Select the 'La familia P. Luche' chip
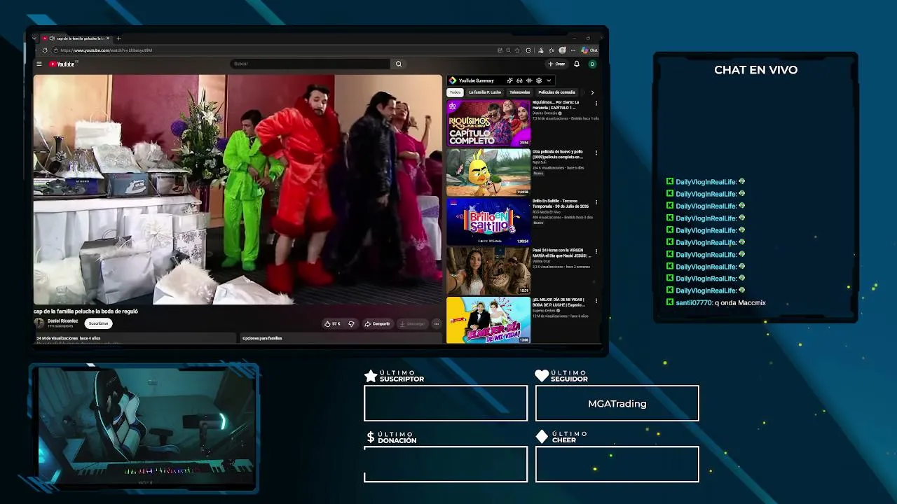897x504 pixels. (x=485, y=92)
